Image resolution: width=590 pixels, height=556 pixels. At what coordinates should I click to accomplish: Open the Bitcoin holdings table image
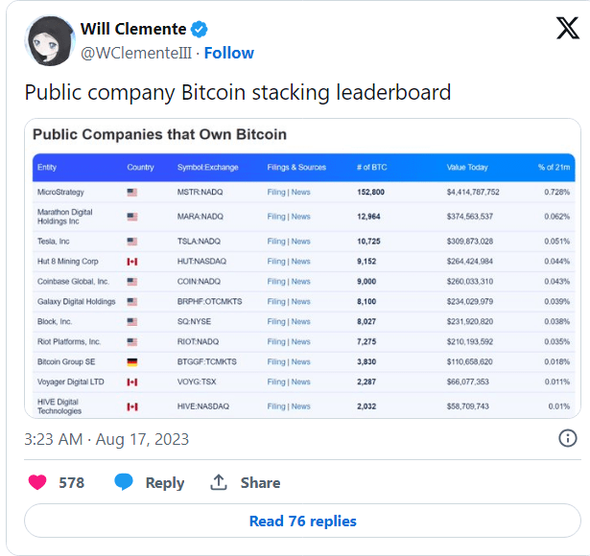(x=302, y=268)
